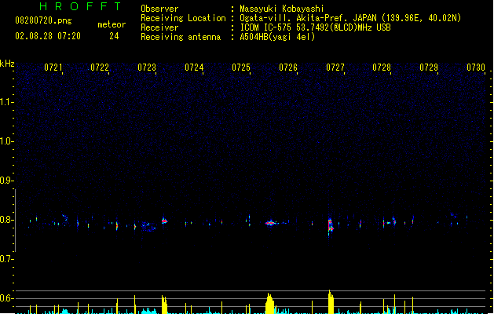This screenshot has width=494, height=314.
Task: Click the 0.8 kHz axis label
Action: coord(6,220)
